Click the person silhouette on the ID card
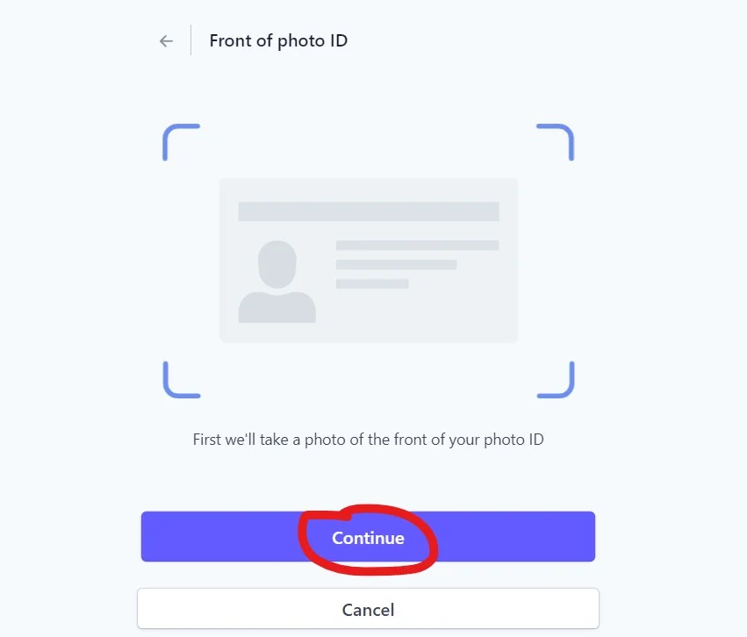 [277, 283]
